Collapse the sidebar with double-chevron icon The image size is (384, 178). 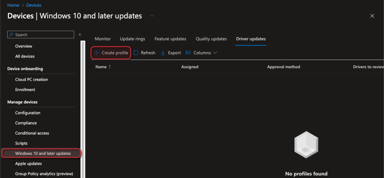point(80,34)
